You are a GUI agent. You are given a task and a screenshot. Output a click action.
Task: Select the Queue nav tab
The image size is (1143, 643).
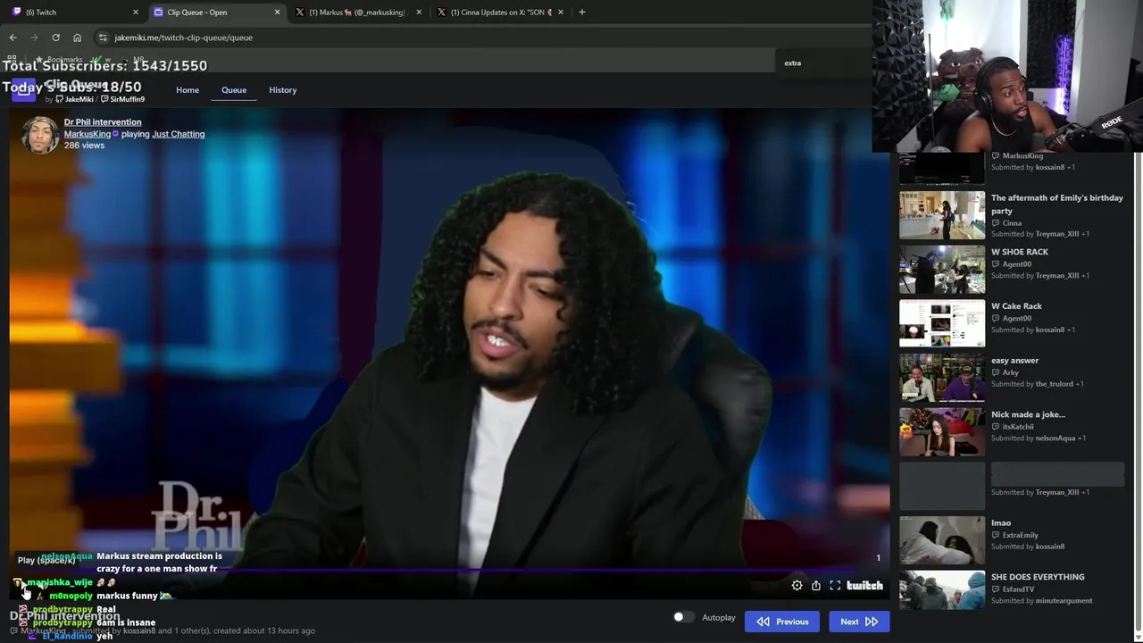point(234,90)
